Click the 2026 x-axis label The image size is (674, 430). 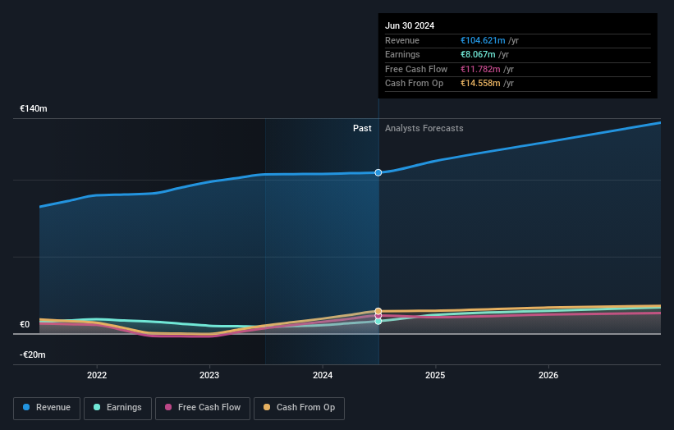tap(548, 375)
